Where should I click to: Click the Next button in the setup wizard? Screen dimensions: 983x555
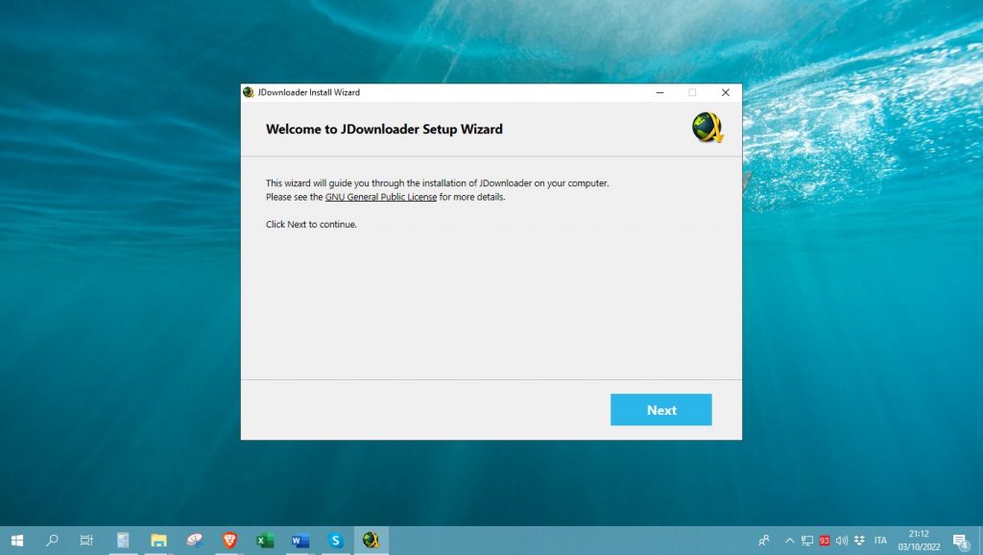point(660,410)
